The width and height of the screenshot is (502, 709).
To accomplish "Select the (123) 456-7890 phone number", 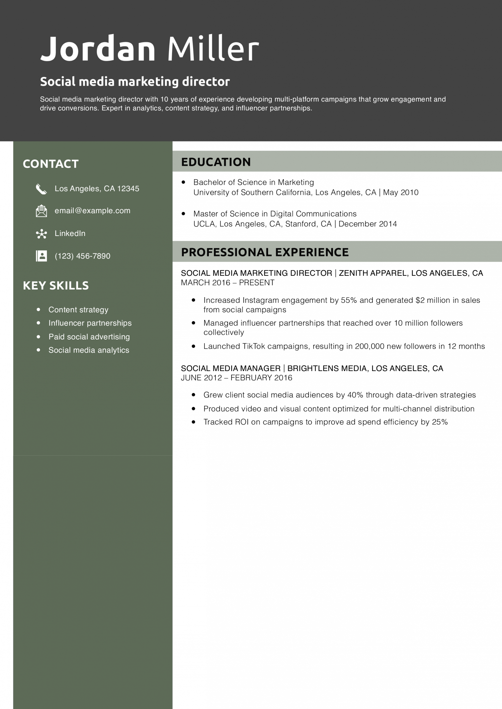I will pos(82,256).
